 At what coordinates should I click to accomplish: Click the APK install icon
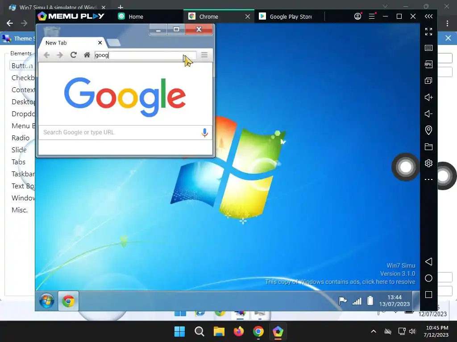point(428,64)
